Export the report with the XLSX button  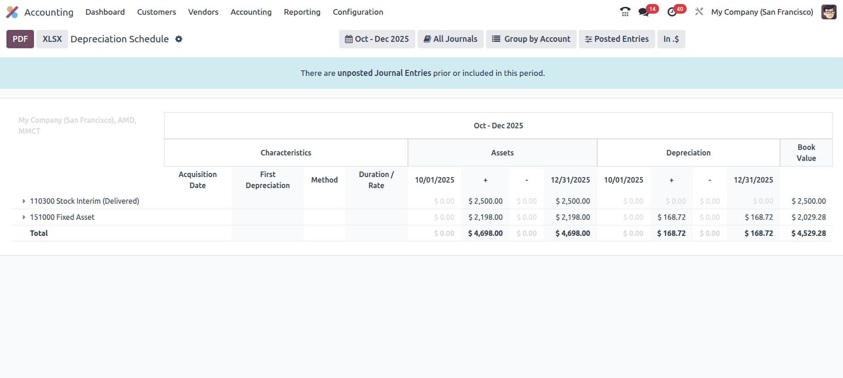[x=52, y=39]
